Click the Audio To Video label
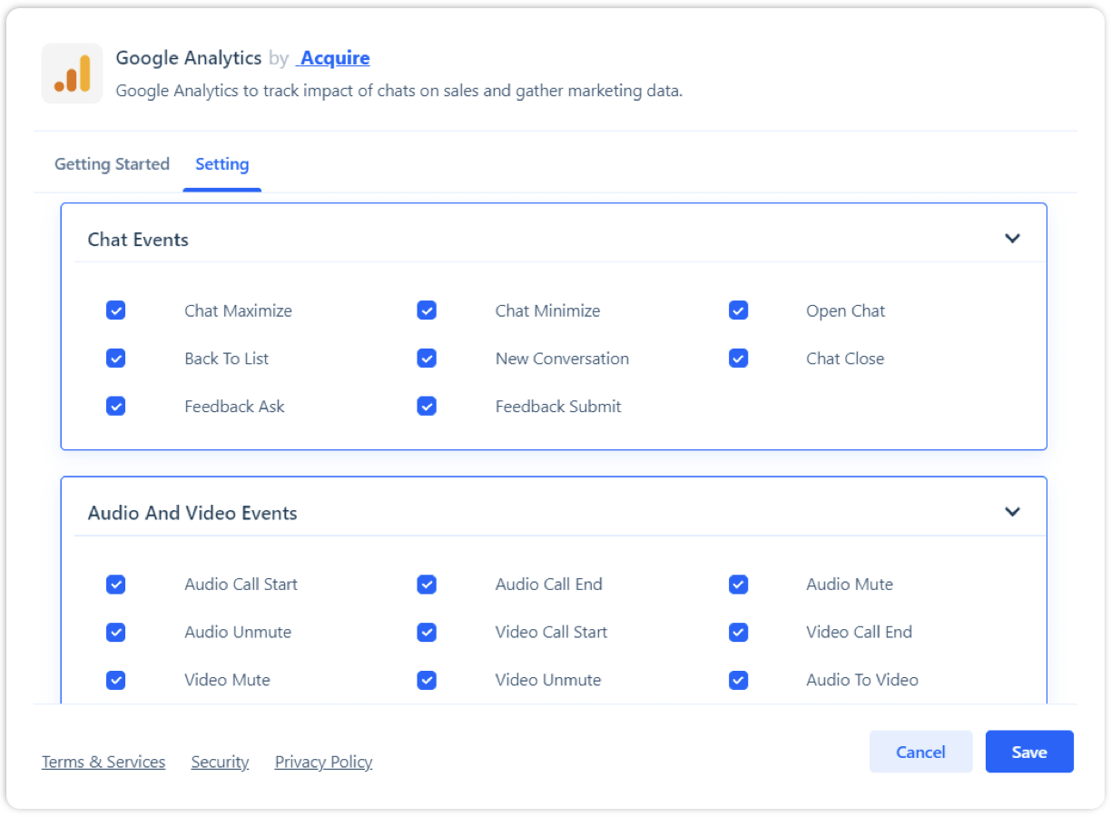The image size is (1111, 817). (862, 680)
